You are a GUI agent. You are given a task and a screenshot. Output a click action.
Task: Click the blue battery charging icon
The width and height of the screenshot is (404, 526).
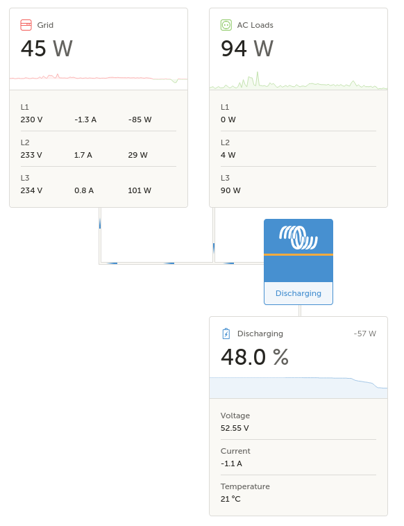point(226,334)
